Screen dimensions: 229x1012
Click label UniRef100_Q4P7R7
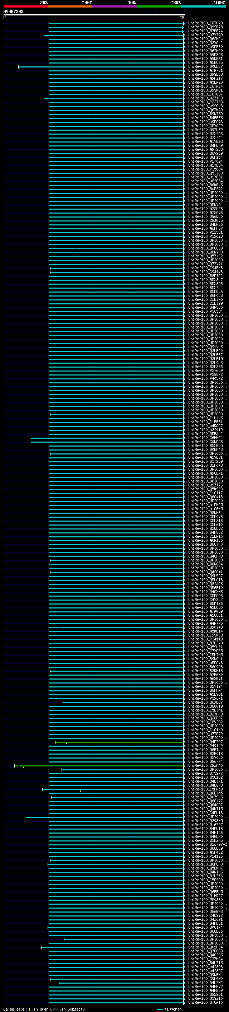205,742
